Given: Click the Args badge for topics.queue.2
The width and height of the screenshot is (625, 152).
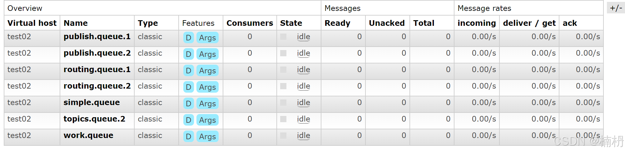Looking at the screenshot, I should pyautogui.click(x=207, y=120).
